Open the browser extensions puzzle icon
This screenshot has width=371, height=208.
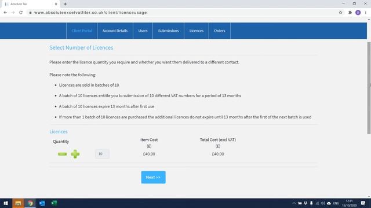point(350,13)
